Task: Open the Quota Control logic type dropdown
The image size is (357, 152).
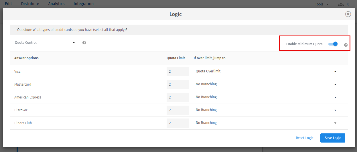Action: click(45, 43)
